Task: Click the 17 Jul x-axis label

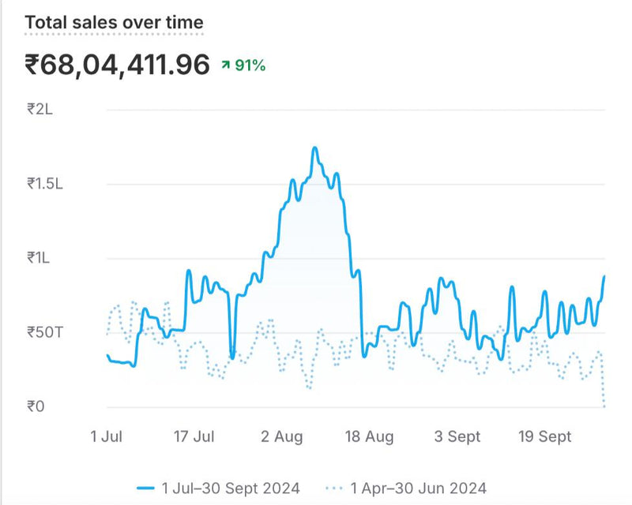Action: 194,437
